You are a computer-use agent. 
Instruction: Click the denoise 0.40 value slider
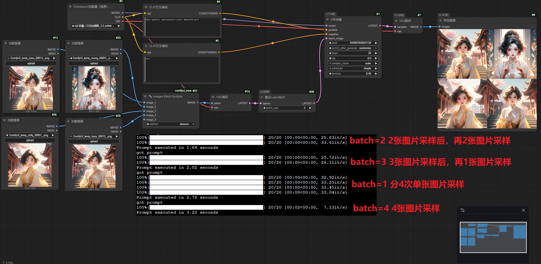(353, 74)
